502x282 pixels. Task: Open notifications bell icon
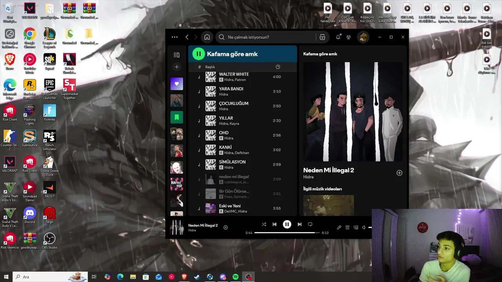tap(338, 37)
